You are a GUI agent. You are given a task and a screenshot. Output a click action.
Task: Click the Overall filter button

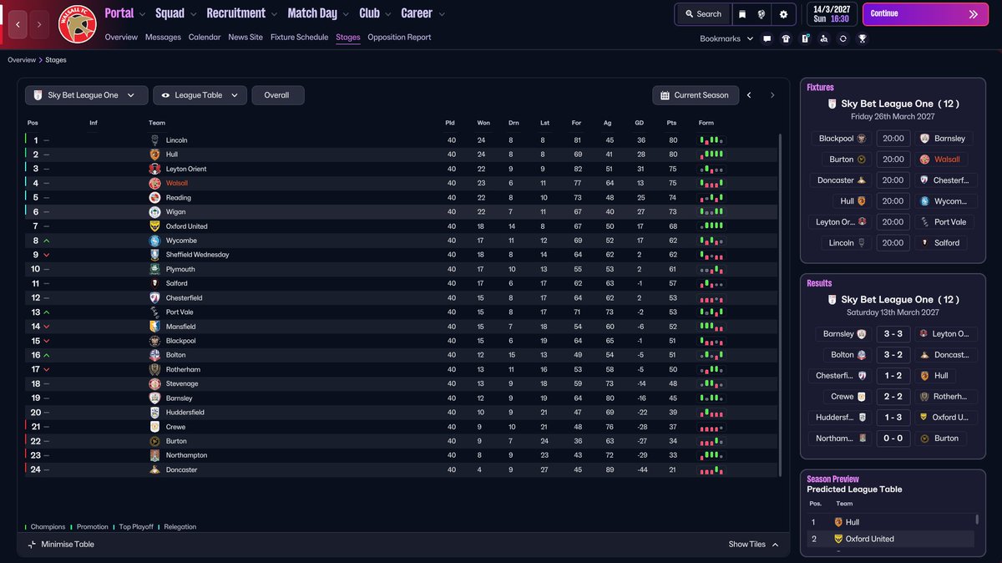pos(277,95)
